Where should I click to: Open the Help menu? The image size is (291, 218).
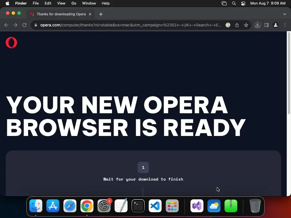[106, 3]
